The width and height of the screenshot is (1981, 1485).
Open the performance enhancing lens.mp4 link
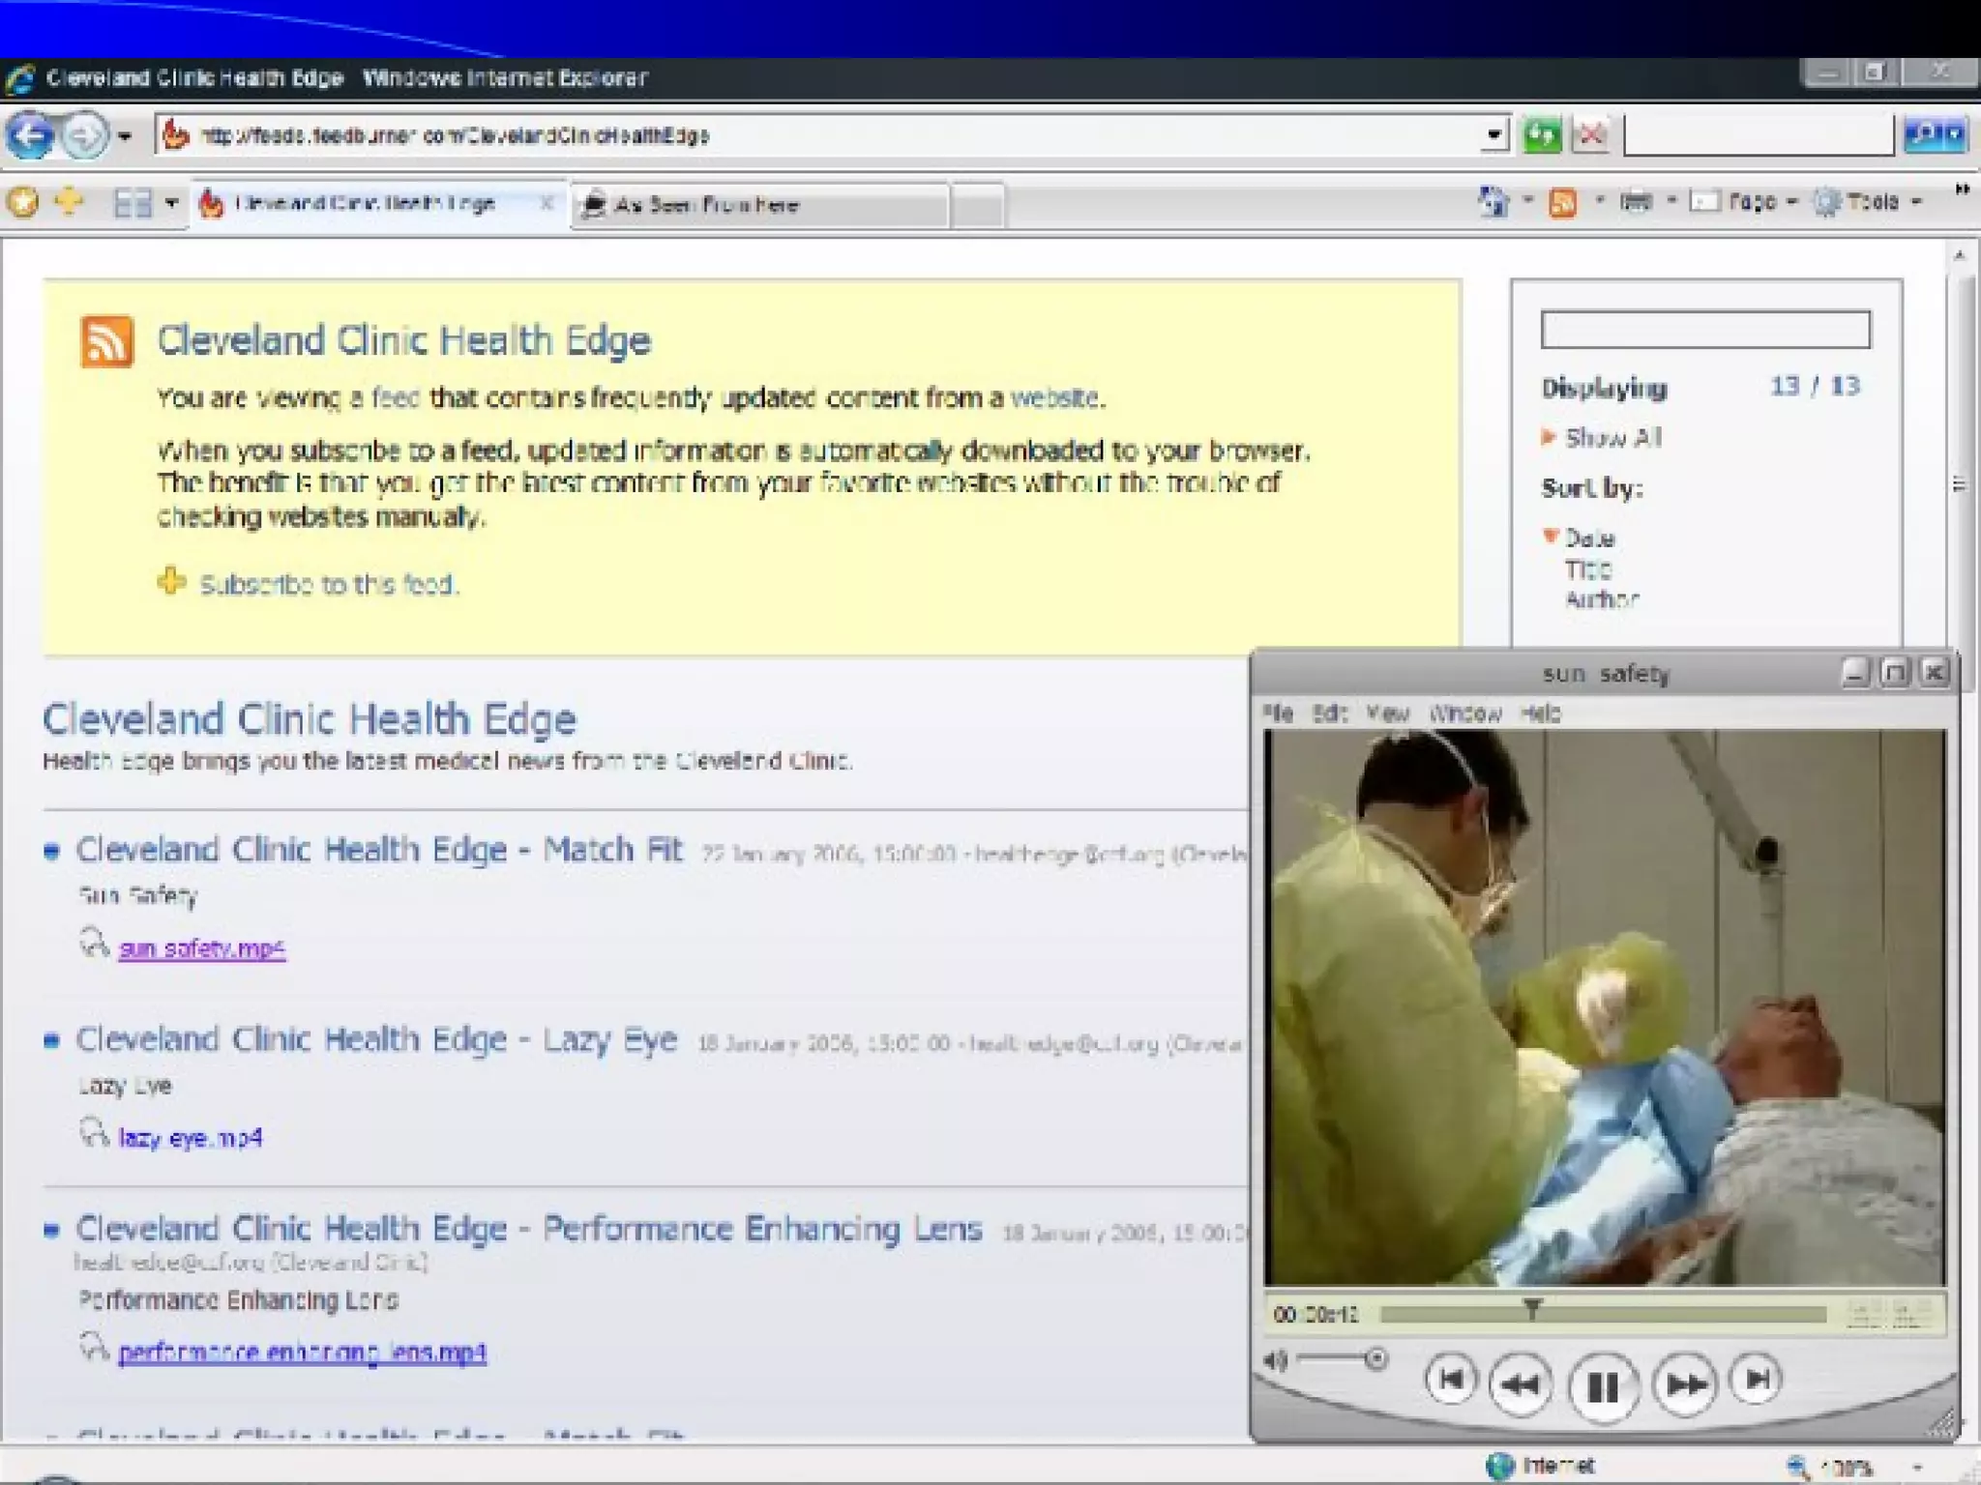click(x=302, y=1352)
